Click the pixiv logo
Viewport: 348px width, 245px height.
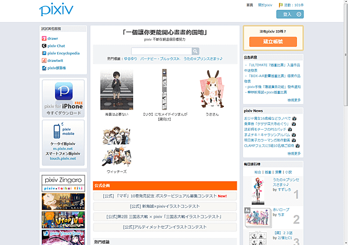point(56,9)
